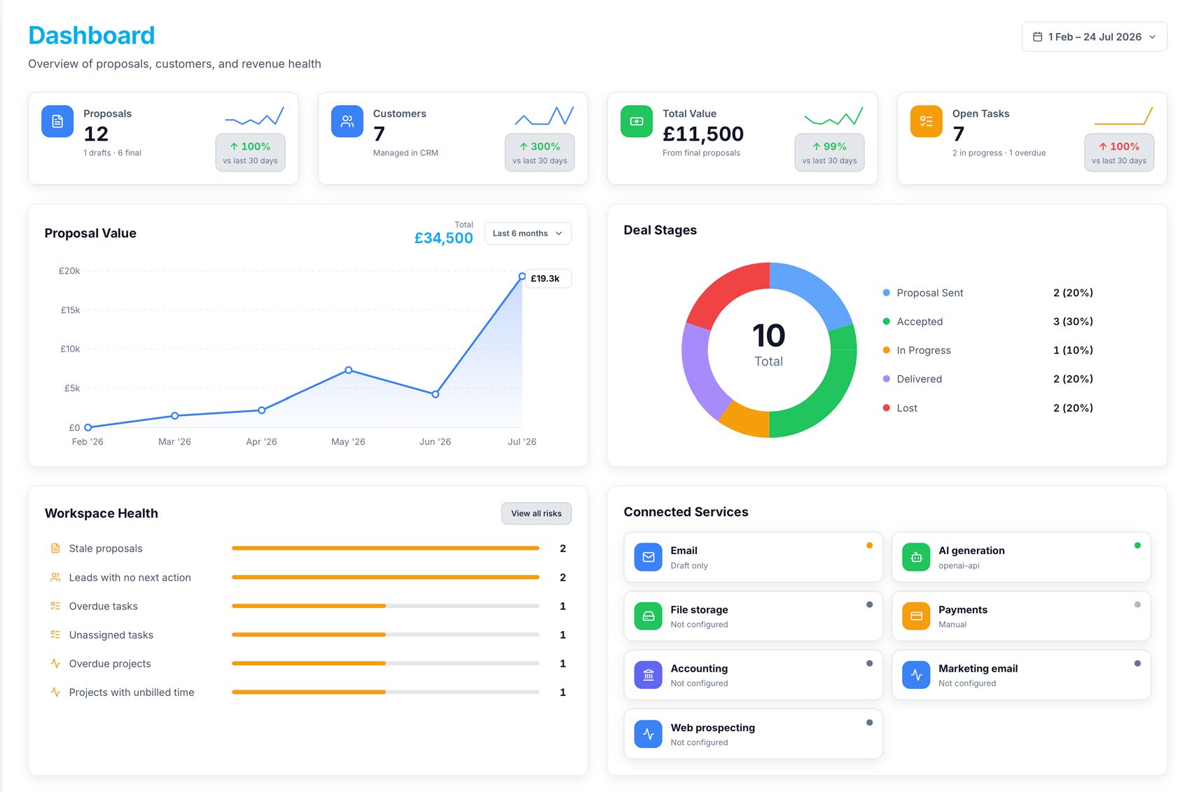Click the Payments card icon
Viewport: 1192px width, 792px height.
coord(916,616)
